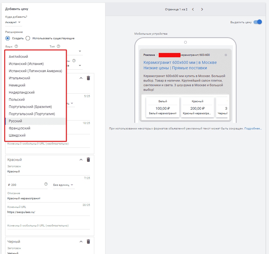Viewport: 269px width, 254px height.
Task: Choose Португальский (Португалия) option
Action: pos(36,114)
